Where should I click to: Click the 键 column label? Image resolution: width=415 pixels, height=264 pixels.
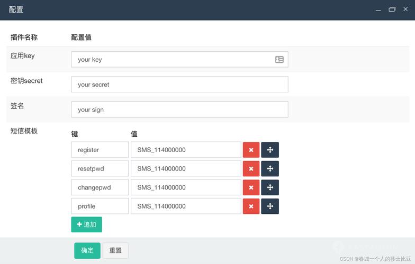pyautogui.click(x=75, y=134)
